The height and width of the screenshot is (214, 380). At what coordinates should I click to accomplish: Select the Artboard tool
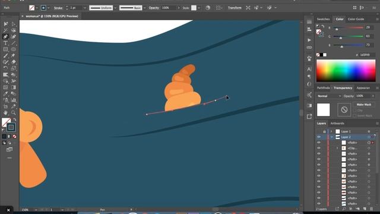(5, 106)
